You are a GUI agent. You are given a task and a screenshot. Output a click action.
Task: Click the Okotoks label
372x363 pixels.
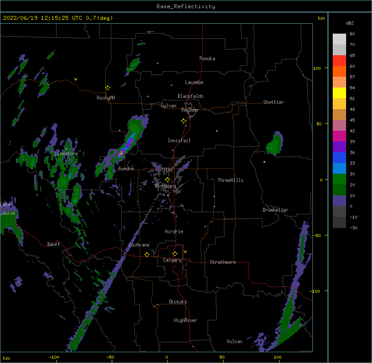(x=178, y=302)
